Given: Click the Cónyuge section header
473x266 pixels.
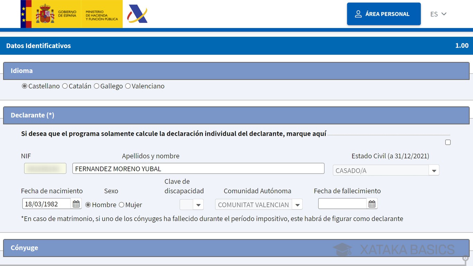Looking at the screenshot, I should (x=236, y=248).
